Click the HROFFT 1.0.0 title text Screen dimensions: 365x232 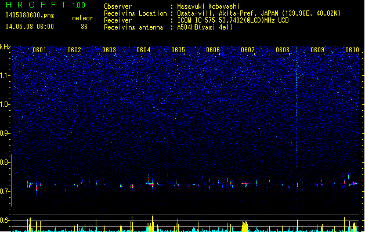46,5
